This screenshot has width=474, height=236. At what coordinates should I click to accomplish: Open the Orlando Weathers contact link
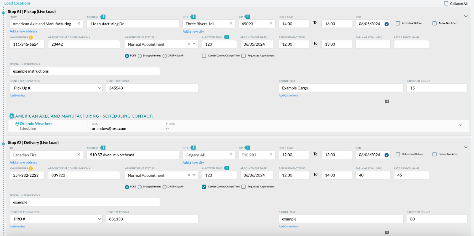[36, 124]
